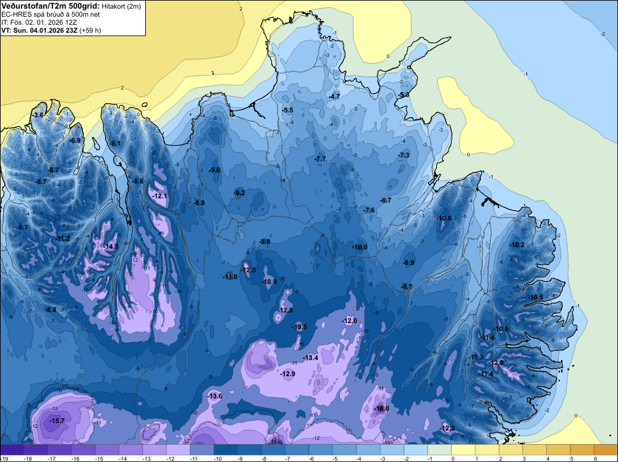The image size is (618, 462).
Task: Click the -10.8 temperature label
Action: pos(501,329)
